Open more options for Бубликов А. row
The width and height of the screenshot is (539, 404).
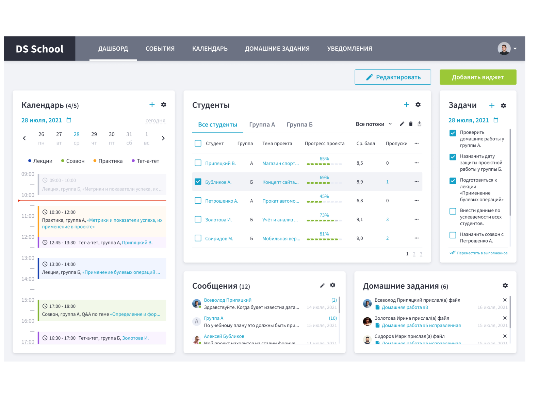coord(416,182)
